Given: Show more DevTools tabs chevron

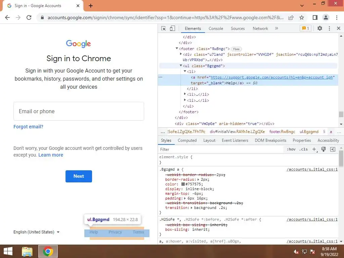Looking at the screenshot, I should [276, 28].
